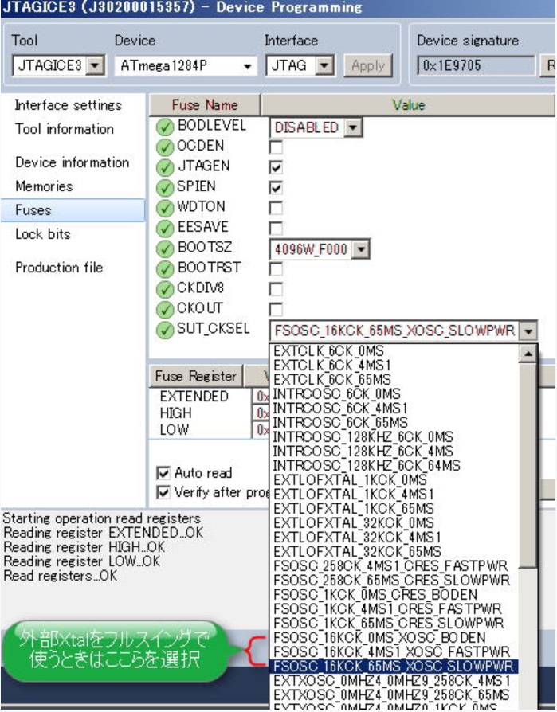Click green check icon beside JTAGEN
The height and width of the screenshot is (712, 557).
click(x=164, y=168)
